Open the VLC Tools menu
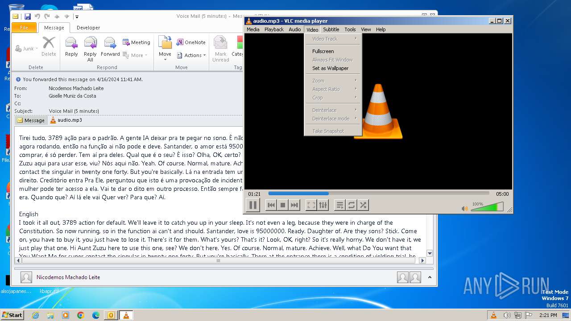The height and width of the screenshot is (321, 571). [x=350, y=29]
